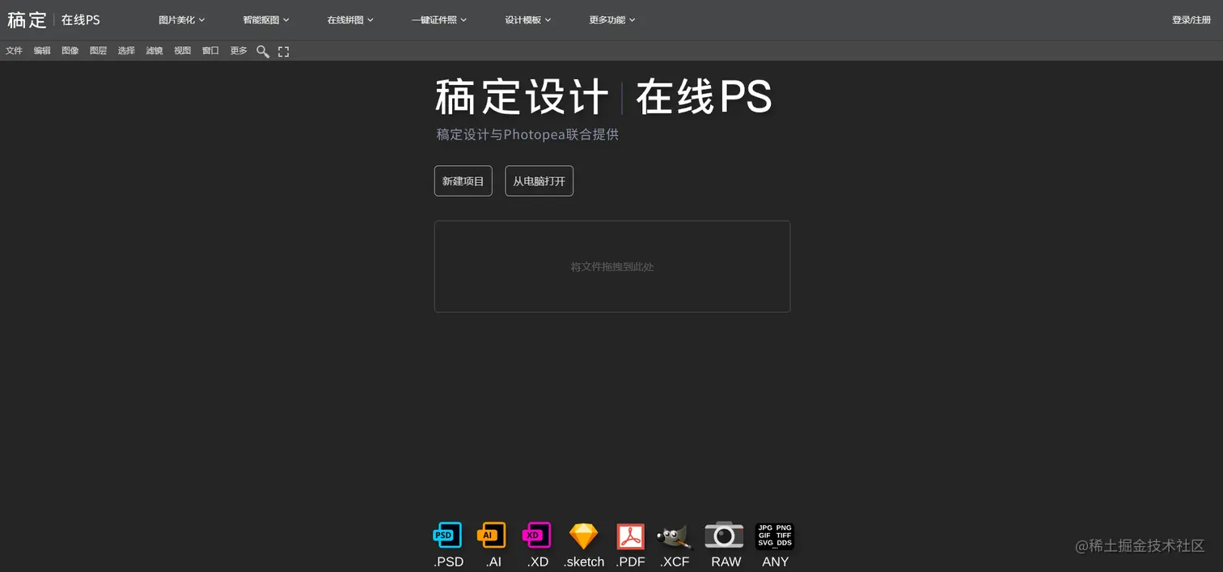Click the 稿定设计与Photopea联合提供 subtitle
Screen dimensions: 1223x572
pyautogui.click(x=527, y=134)
